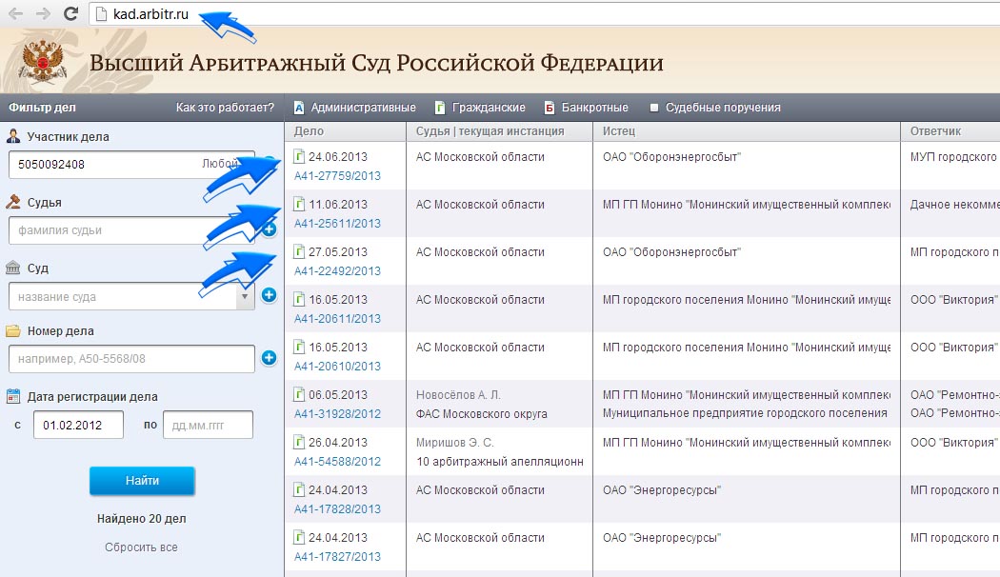This screenshot has height=577, width=1000.
Task: Click the Дата регистрации дела calendar icon
Action: click(13, 396)
